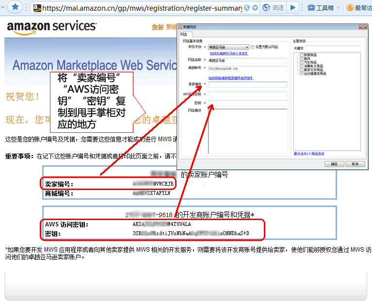Image resolution: width=372 pixels, height=302 pixels.
Task: Open the 工具箱 toolbox menu
Action: coord(321,8)
